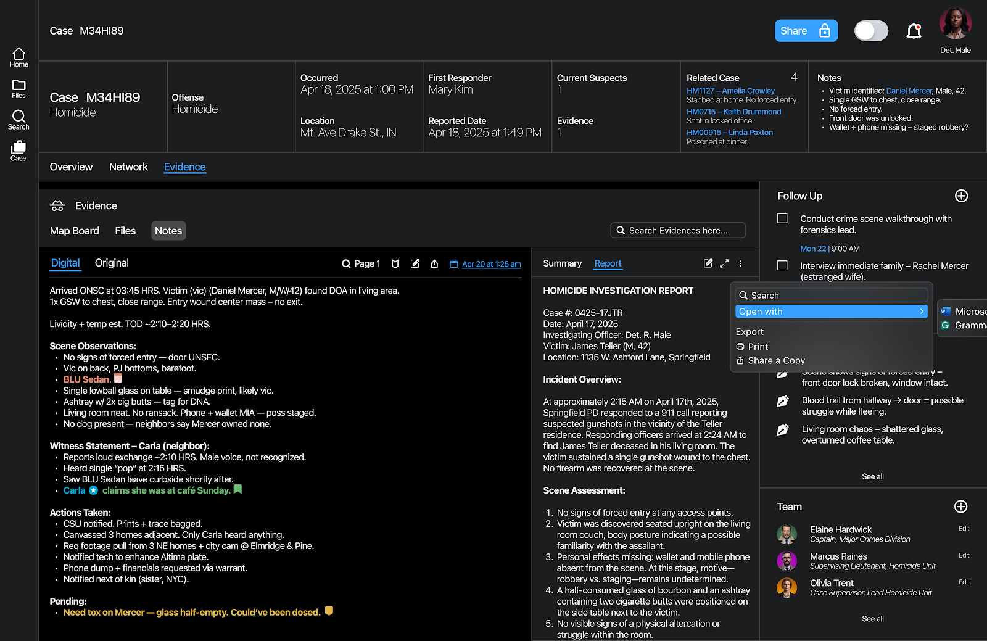Click Edit for Olivia Trent
The width and height of the screenshot is (987, 641).
tap(964, 582)
